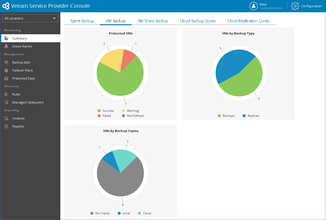Click the Beta Company Owner account name
Viewport: 326px width, 220px height.
coord(271,6)
